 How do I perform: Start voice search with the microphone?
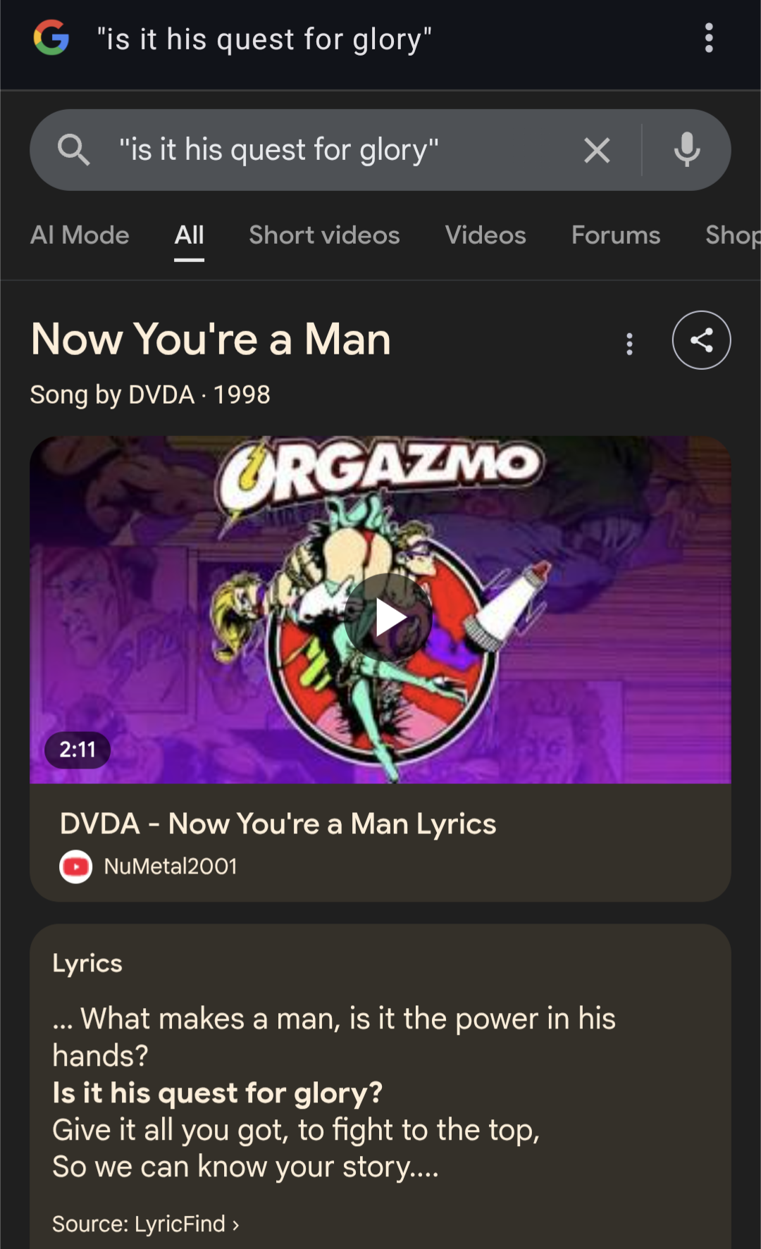(x=686, y=150)
